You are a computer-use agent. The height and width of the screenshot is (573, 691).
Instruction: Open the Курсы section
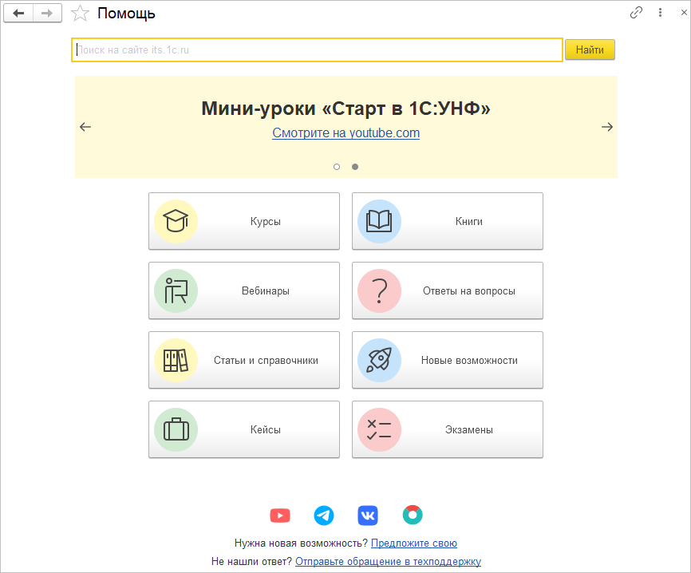[x=244, y=221]
